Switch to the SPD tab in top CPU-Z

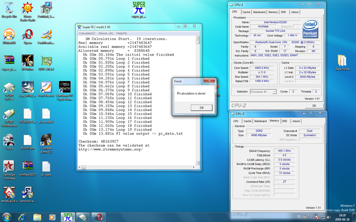[x=283, y=12]
